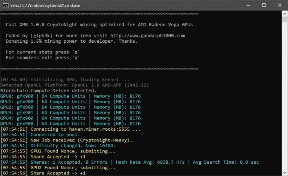
Task: Click the GPU4 gfx900 row
Action: coord(70,118)
